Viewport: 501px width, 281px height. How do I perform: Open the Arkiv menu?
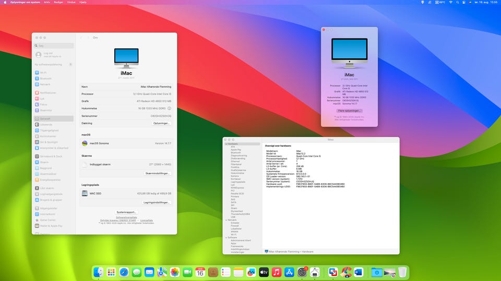pos(47,3)
